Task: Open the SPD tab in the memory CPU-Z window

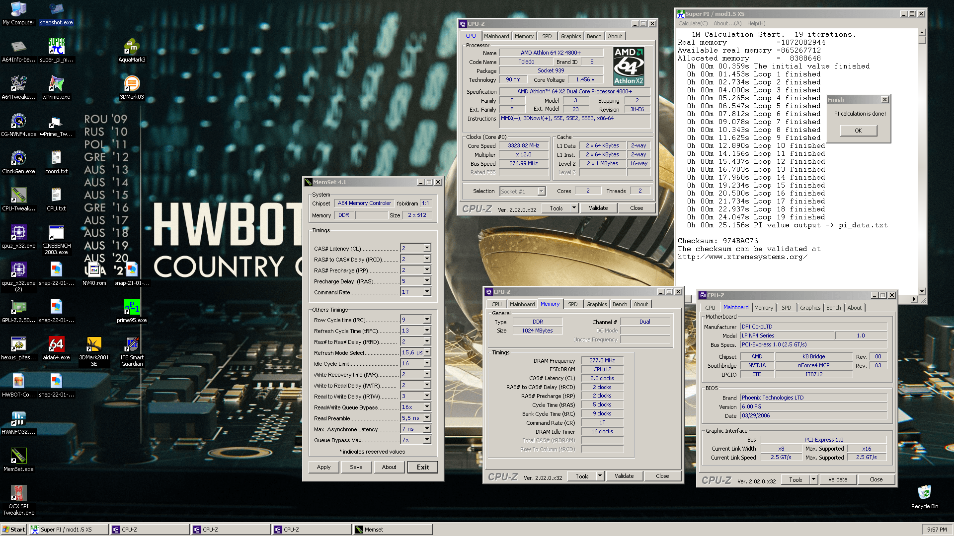Action: coord(572,304)
